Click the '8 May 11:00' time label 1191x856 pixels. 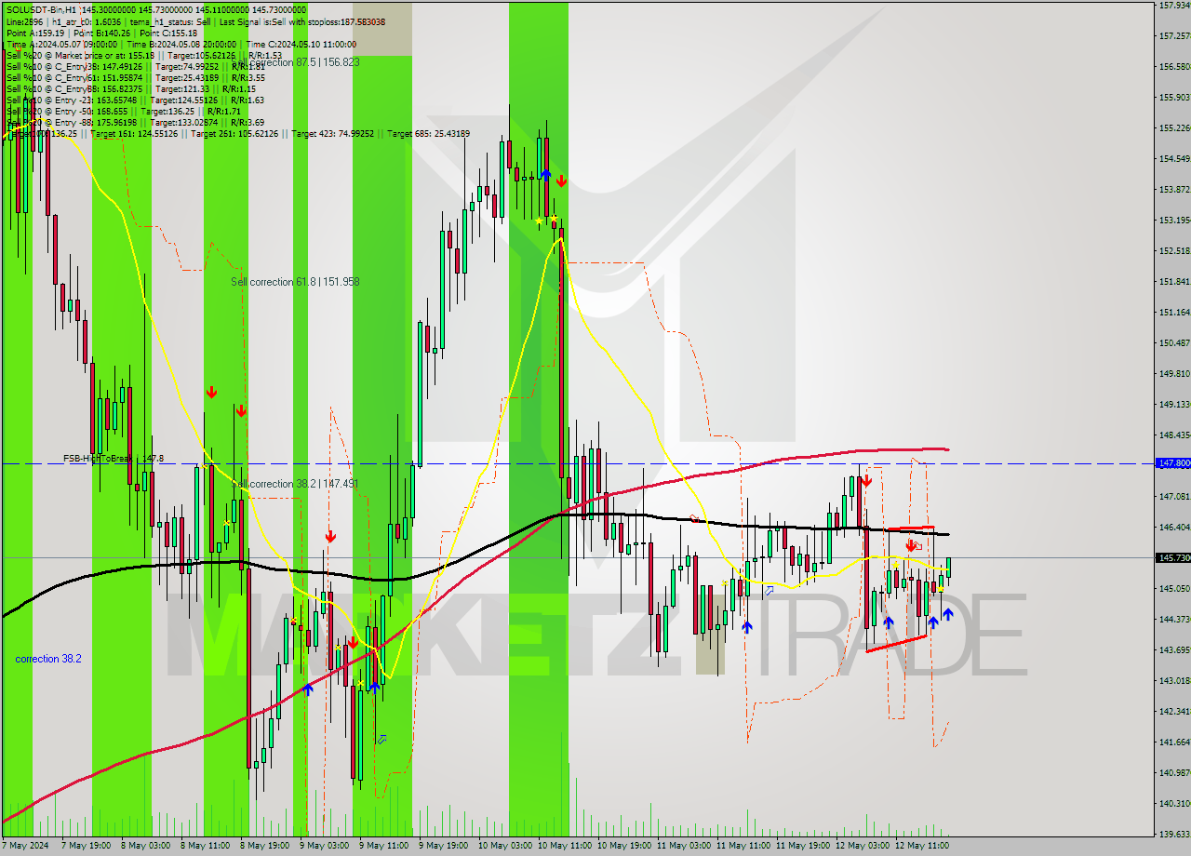tap(207, 846)
